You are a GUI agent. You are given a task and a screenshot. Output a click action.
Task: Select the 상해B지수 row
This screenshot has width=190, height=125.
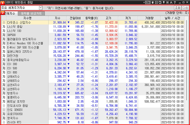(x=93, y=81)
